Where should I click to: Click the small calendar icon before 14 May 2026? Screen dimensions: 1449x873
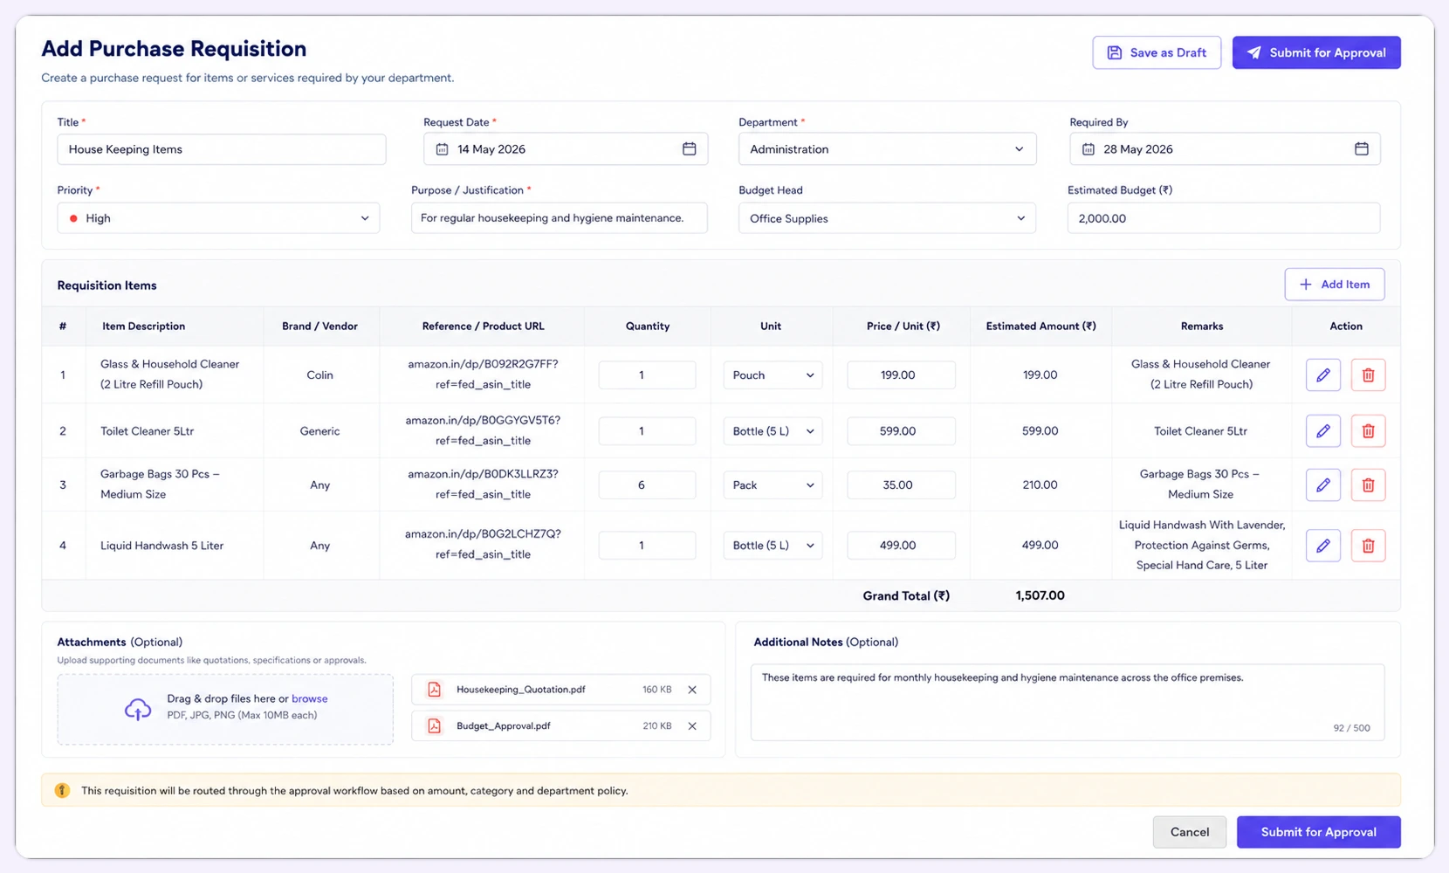tap(442, 149)
